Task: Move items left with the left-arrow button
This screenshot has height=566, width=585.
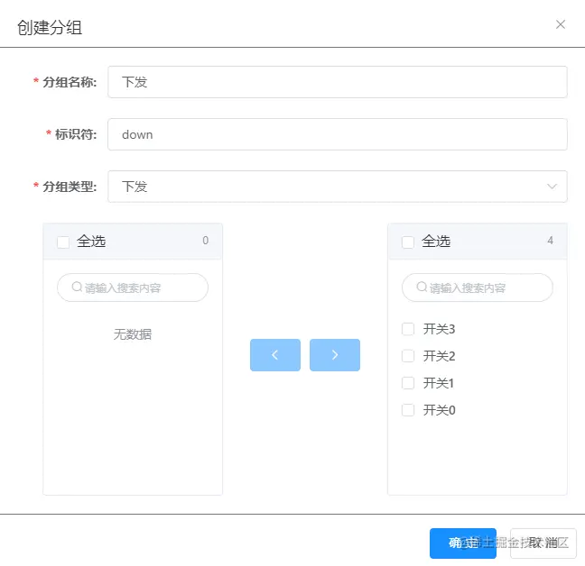Action: pyautogui.click(x=275, y=355)
